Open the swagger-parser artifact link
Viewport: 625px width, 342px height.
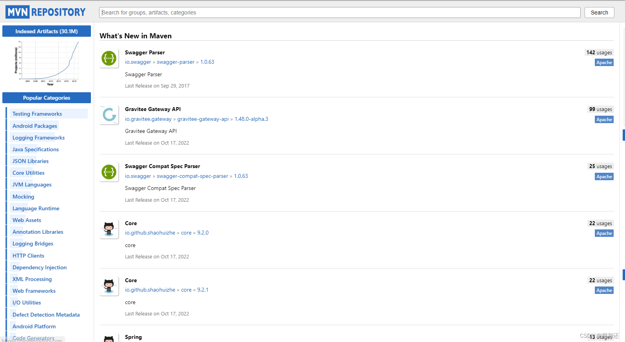click(x=176, y=62)
